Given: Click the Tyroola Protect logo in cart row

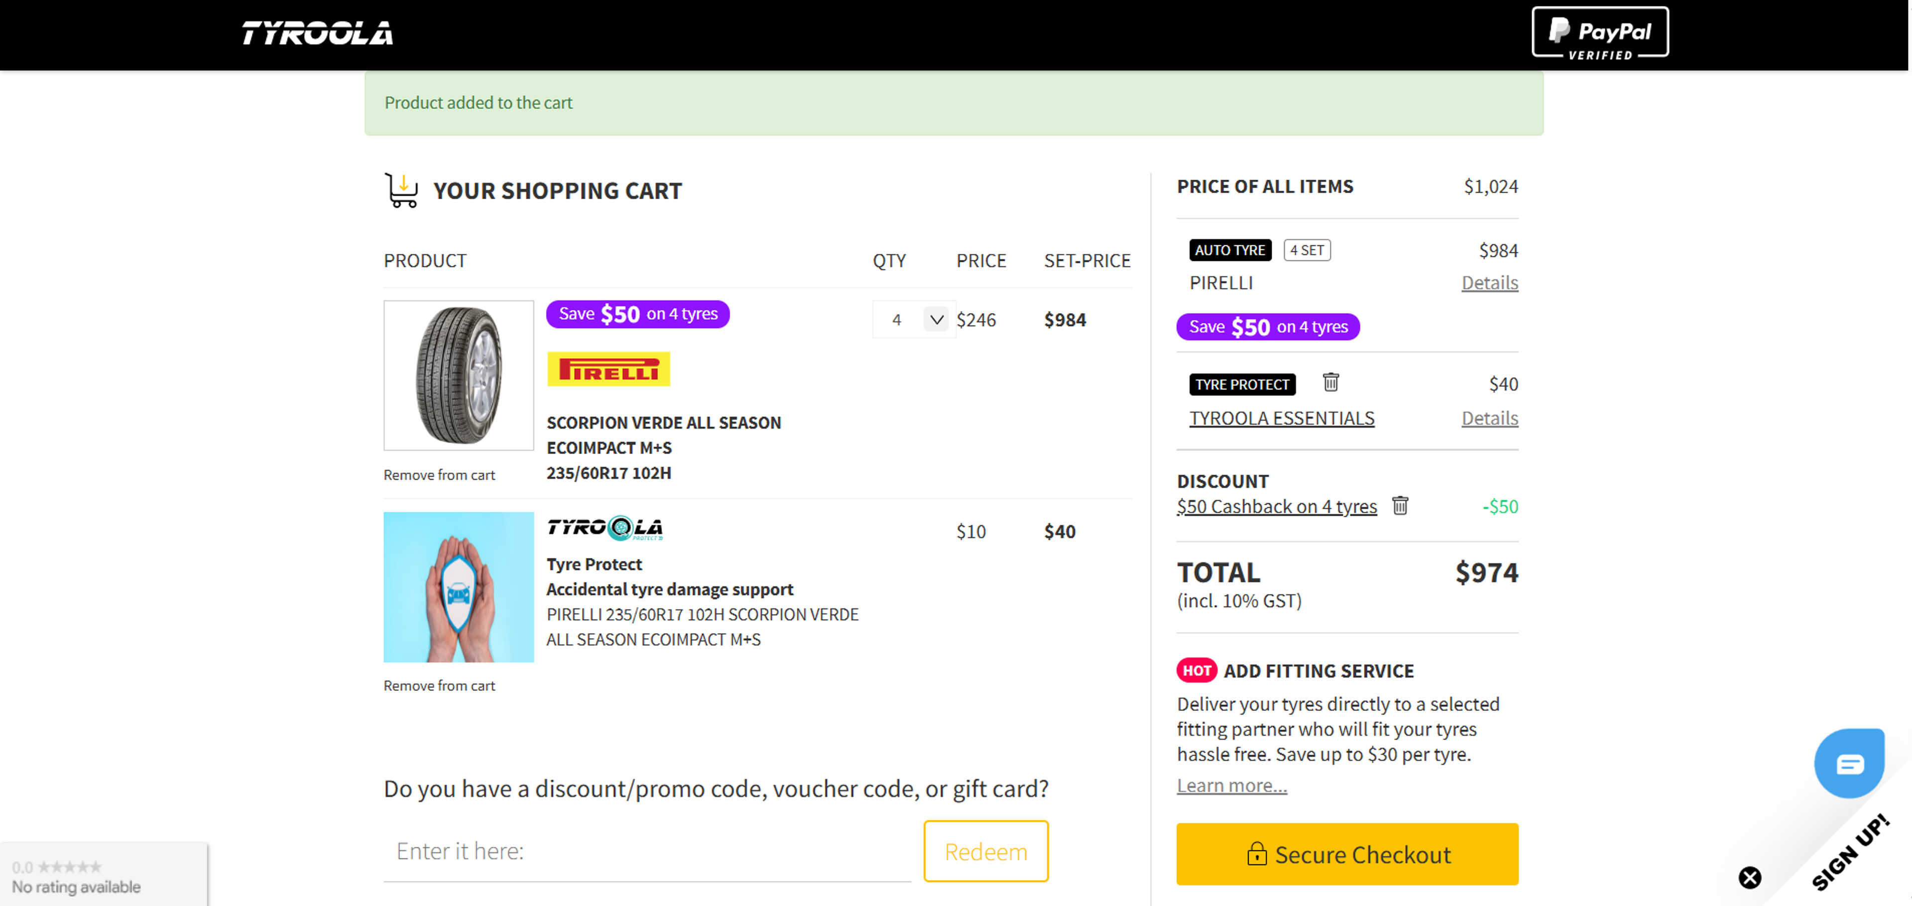Looking at the screenshot, I should pos(605,528).
